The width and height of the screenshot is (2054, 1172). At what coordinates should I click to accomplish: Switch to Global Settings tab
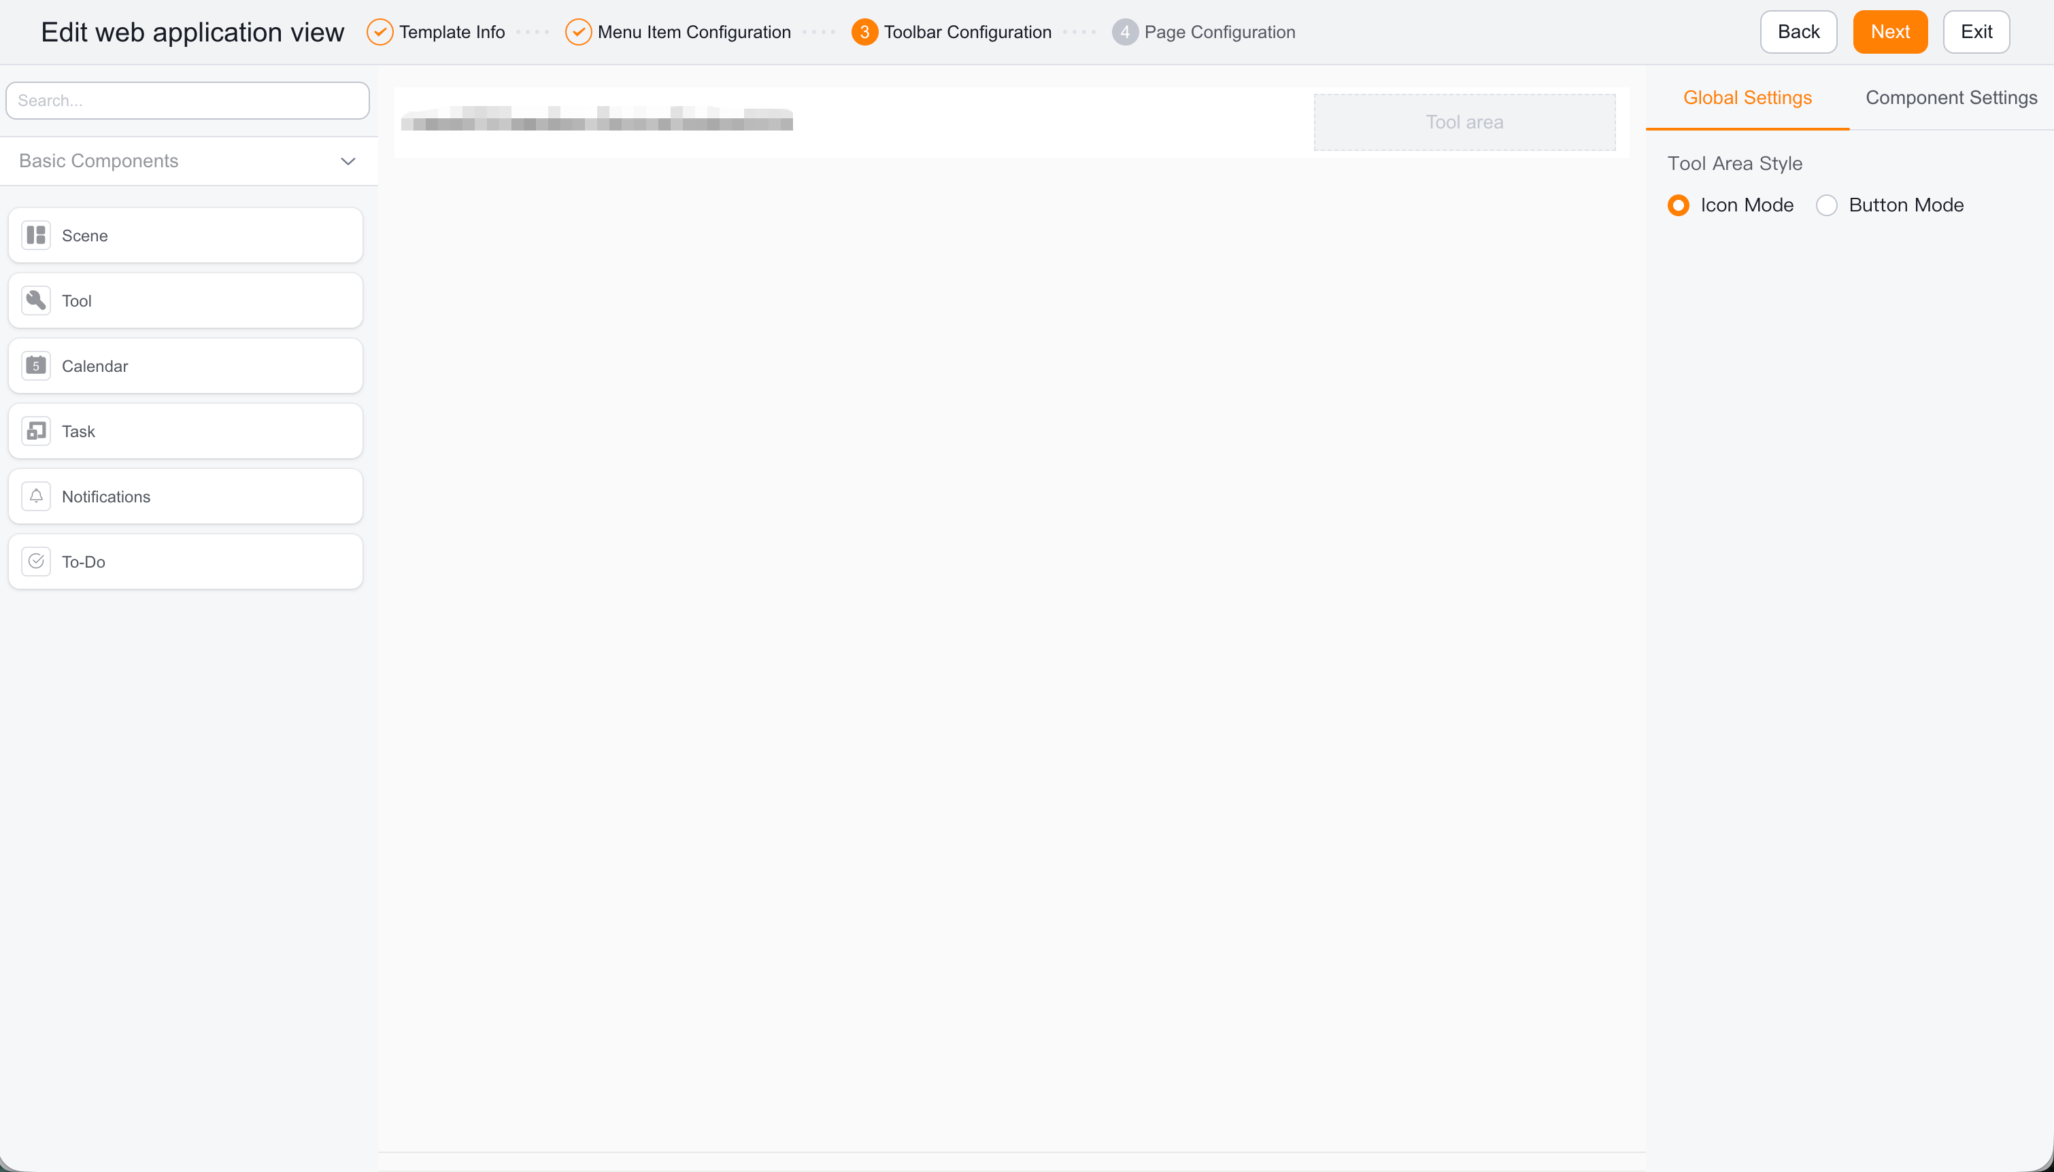[1747, 97]
